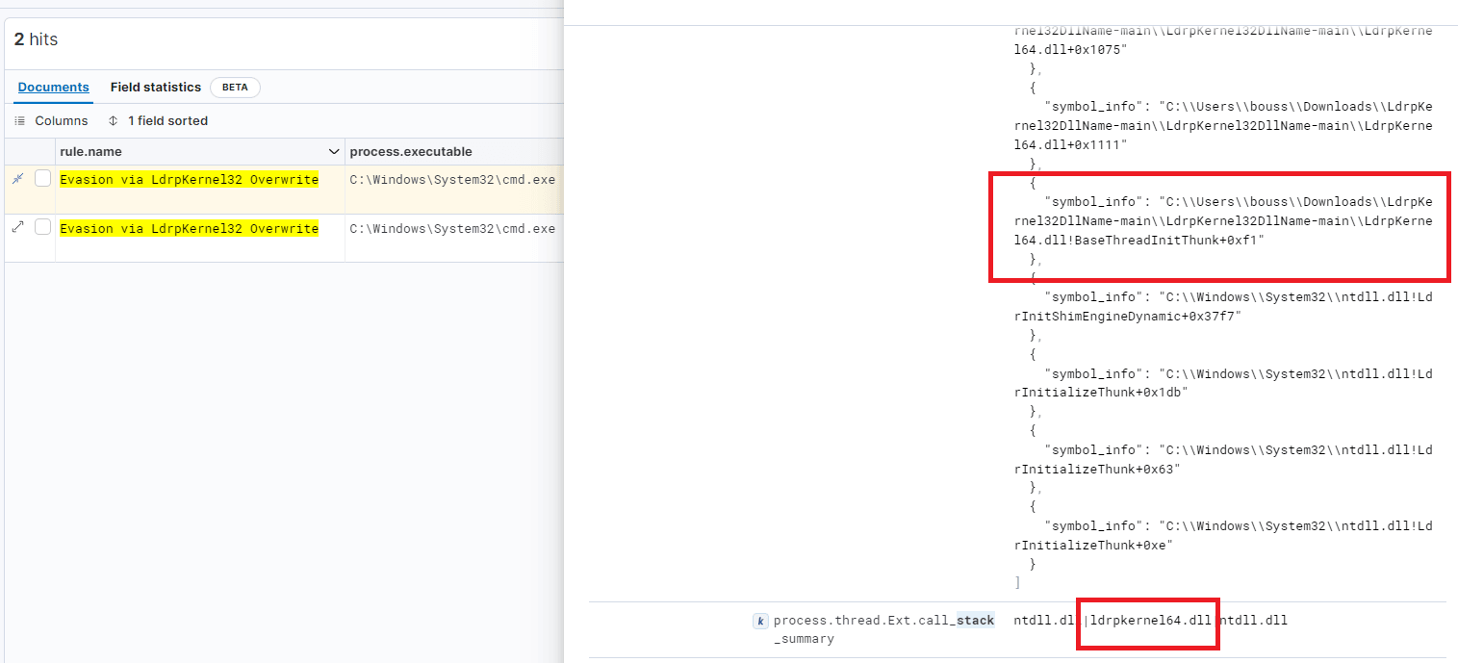Expand the second row's document details

pos(17,227)
